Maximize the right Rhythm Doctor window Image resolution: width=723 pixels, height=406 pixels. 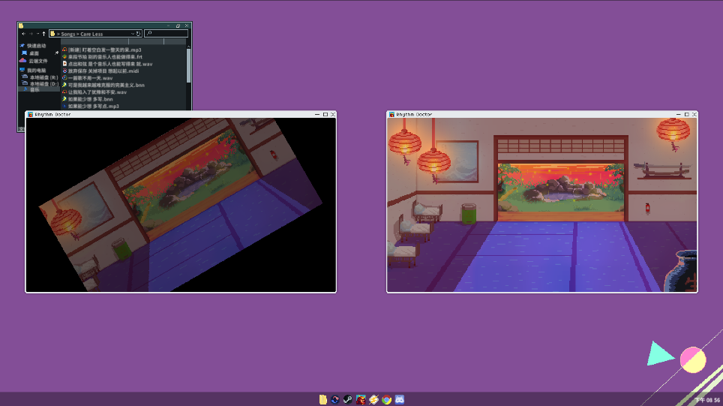686,114
